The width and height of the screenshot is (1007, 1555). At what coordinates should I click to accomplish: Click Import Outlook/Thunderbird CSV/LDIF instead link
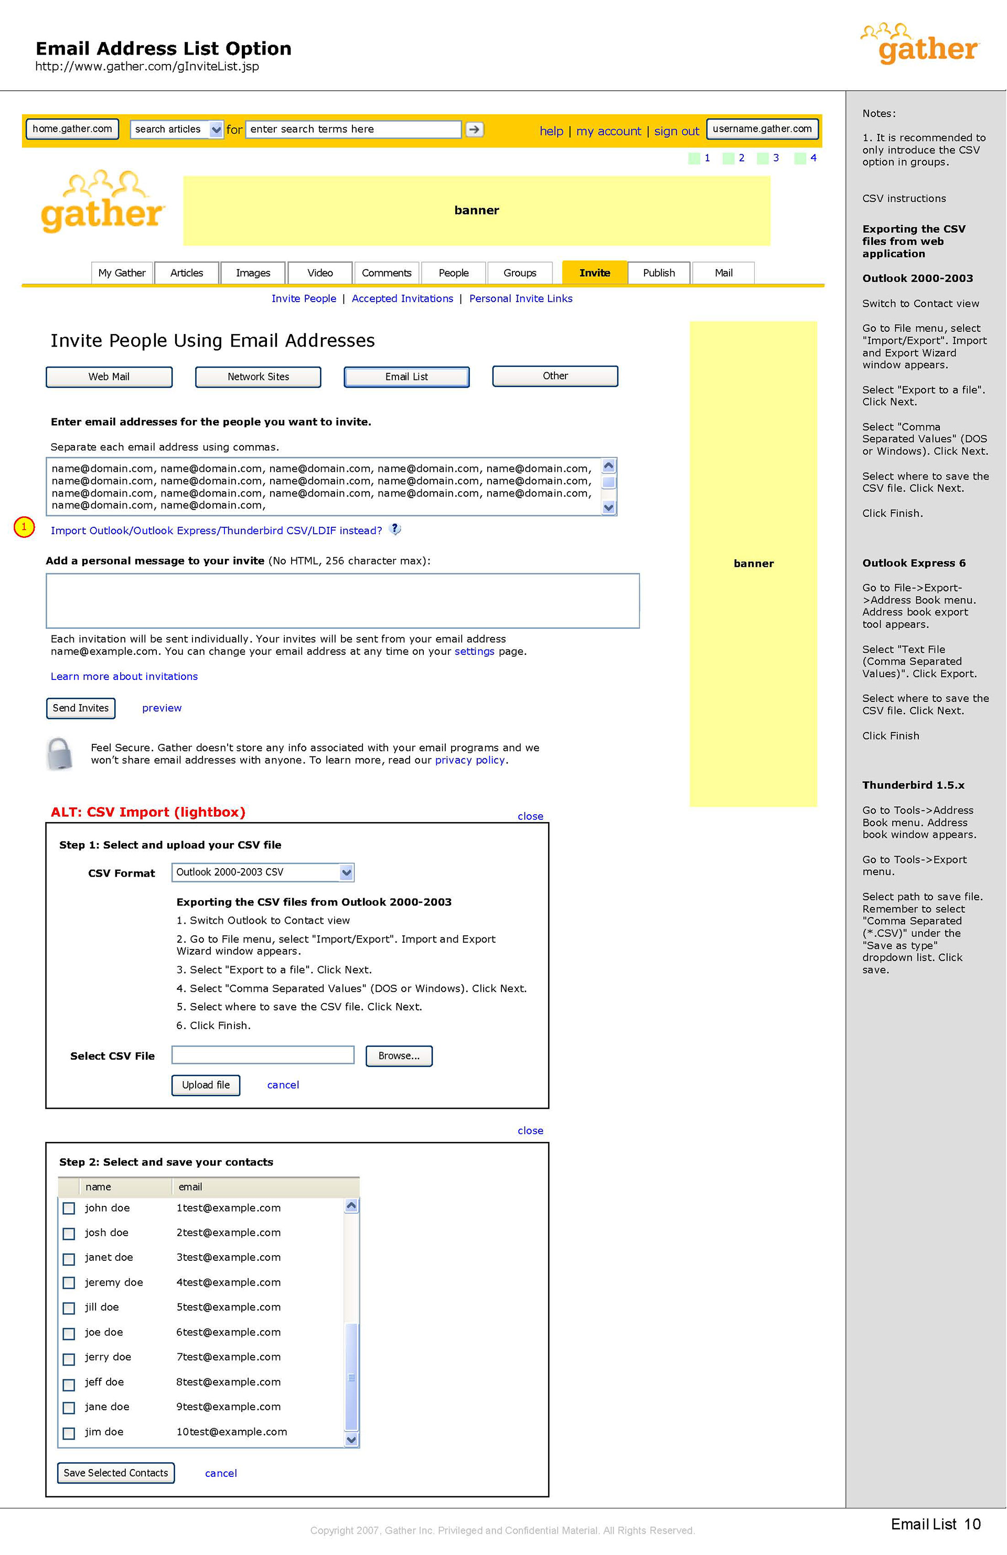click(x=216, y=530)
